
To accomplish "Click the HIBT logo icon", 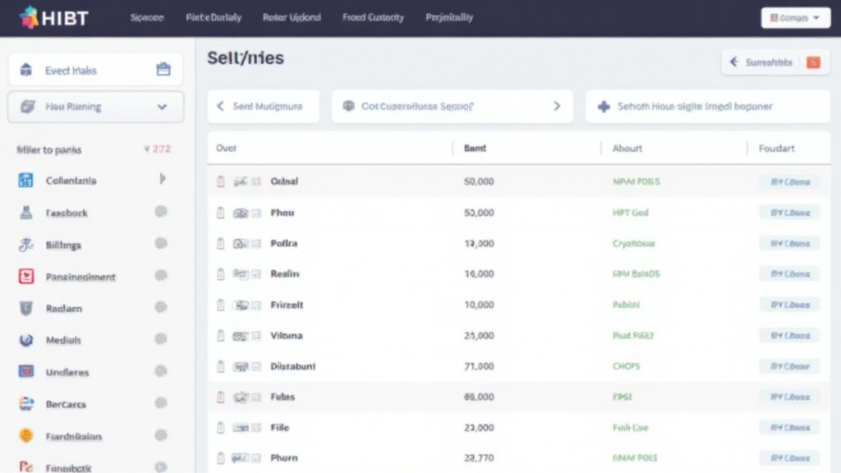I will pos(29,17).
